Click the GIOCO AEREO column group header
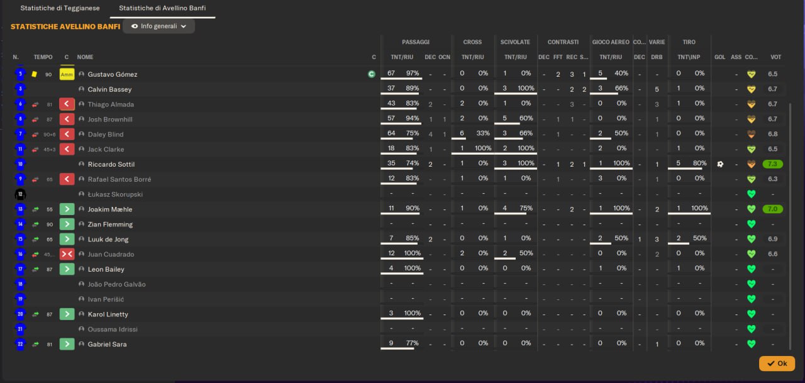Viewport: 805px width, 383px height. coord(611,42)
